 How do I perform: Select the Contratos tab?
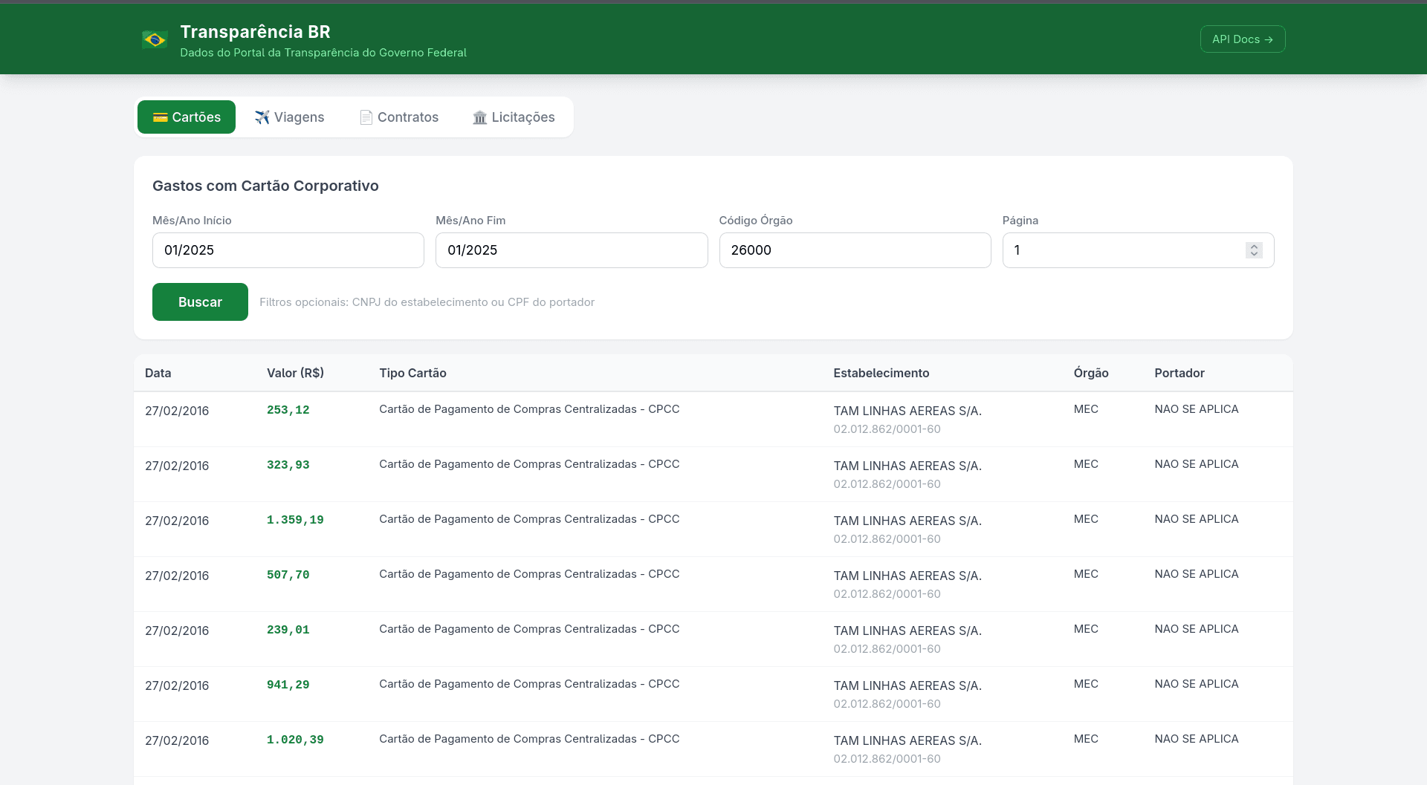(x=399, y=117)
